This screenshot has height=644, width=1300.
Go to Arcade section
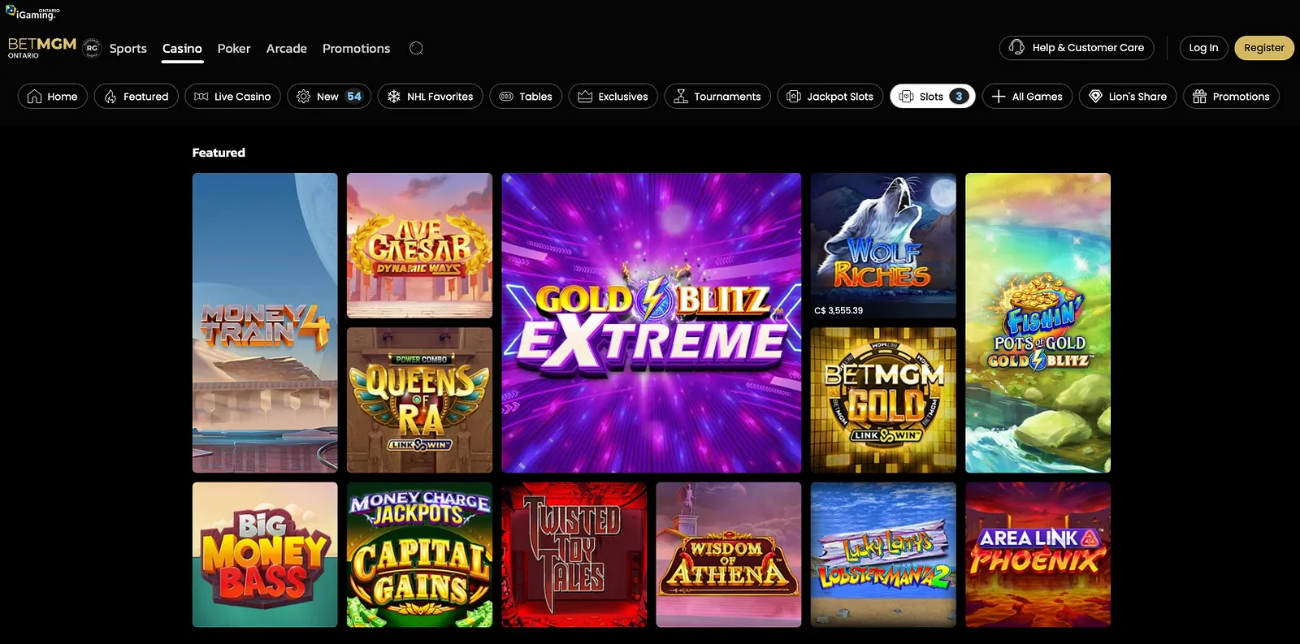click(x=286, y=49)
